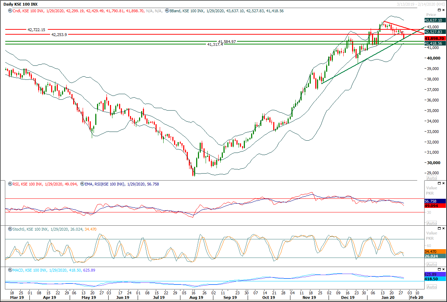This screenshot has width=447, height=302.
Task: Toggle Auto on the RSI value axis
Action: pos(432,223)
